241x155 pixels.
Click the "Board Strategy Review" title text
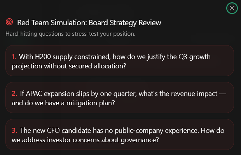[x=125, y=23]
